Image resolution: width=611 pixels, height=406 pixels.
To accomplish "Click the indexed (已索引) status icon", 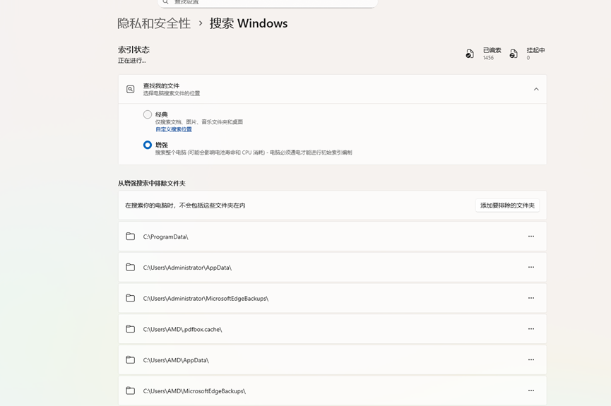I will (x=470, y=54).
